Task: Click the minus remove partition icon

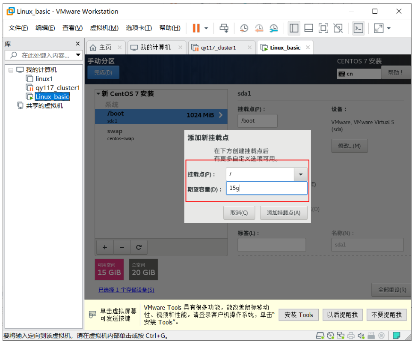Action: (122, 247)
